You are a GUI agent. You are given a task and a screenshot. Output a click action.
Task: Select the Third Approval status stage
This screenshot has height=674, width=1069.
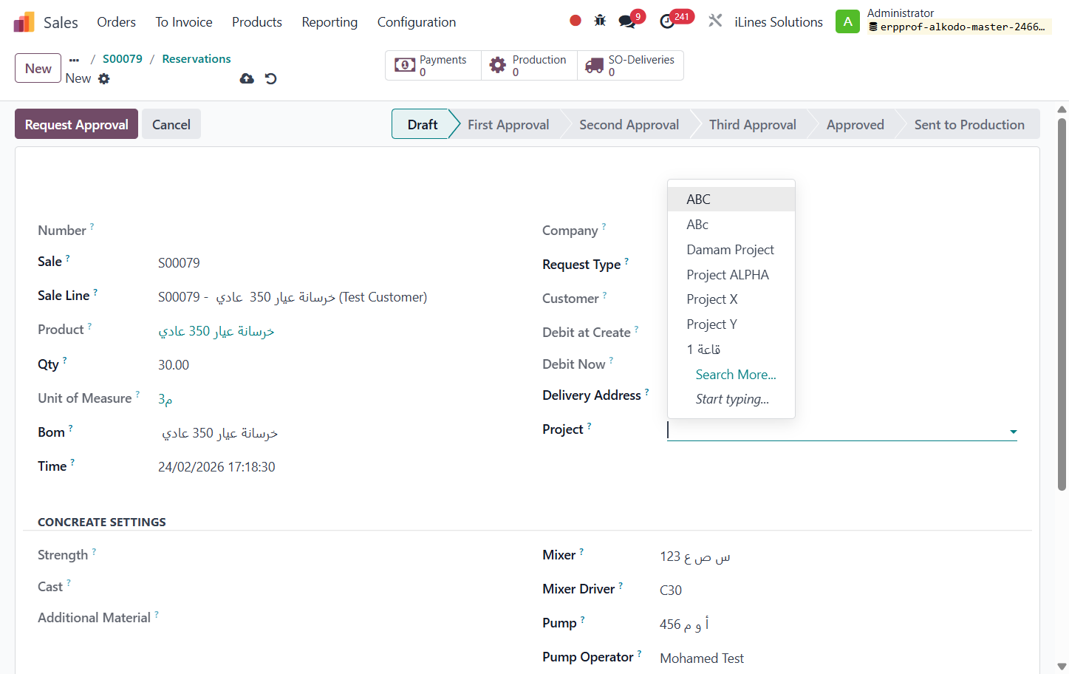752,124
